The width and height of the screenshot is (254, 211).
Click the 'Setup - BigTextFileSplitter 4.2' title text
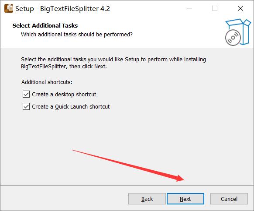(62, 9)
